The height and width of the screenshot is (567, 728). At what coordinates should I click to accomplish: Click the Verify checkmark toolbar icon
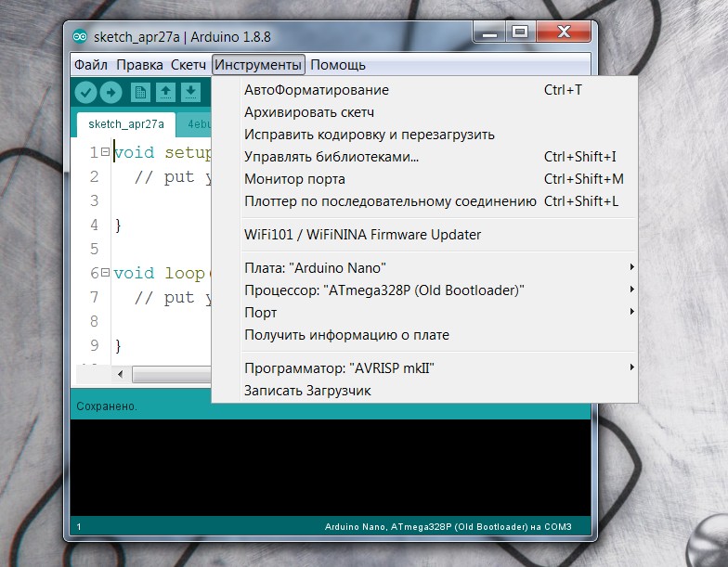(x=85, y=93)
